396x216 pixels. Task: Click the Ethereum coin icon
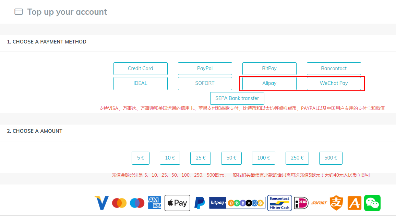pos(243,203)
